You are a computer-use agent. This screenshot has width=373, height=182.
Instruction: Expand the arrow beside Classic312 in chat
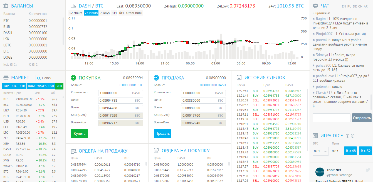click(314, 93)
